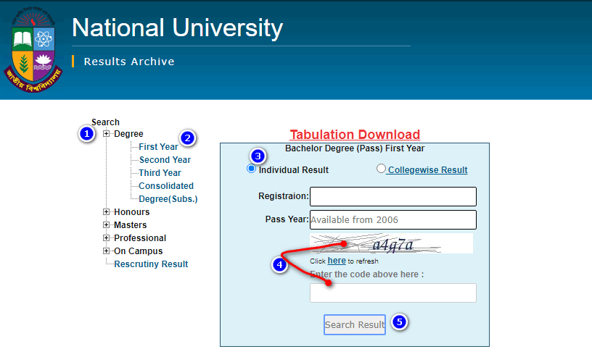This screenshot has height=349, width=592.
Task: Click the Bachelor Degree (Pass) First Year heading
Action: [x=355, y=148]
